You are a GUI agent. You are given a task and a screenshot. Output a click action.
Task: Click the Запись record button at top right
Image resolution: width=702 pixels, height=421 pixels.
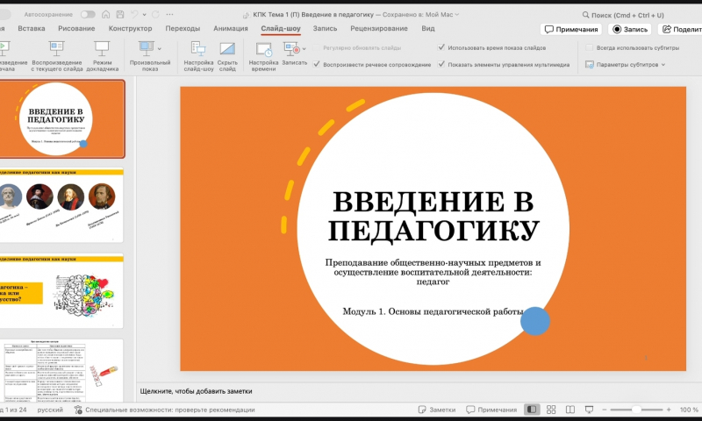pos(629,29)
